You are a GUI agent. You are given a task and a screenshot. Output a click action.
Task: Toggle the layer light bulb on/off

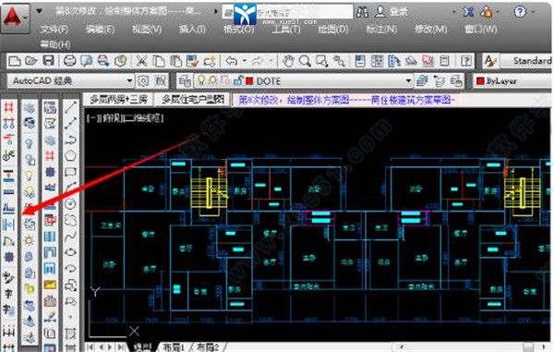[201, 80]
